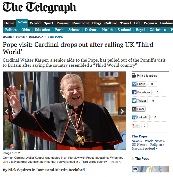Click the camera icon on gallery thumbnail
Image resolution: width=173 pixels, height=177 pixels.
135,169
